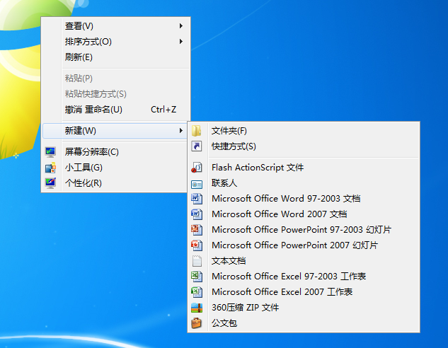The image size is (448, 348).
Task: Click the Excel 97-2003 worksheet icon
Action: (197, 277)
